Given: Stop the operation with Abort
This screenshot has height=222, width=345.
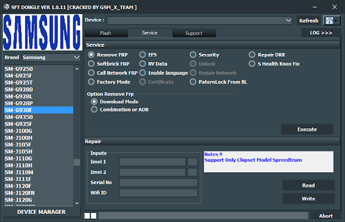Looking at the screenshot, I should [326, 216].
